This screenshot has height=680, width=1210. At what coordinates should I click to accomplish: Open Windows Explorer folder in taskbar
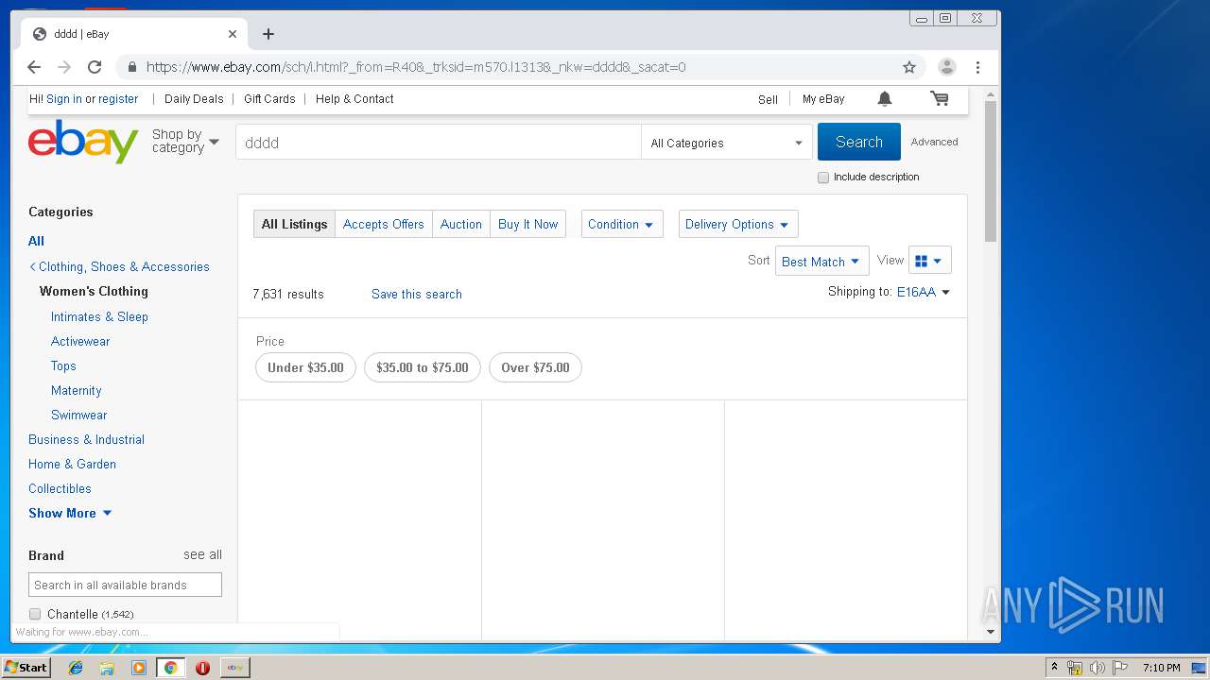(x=107, y=668)
